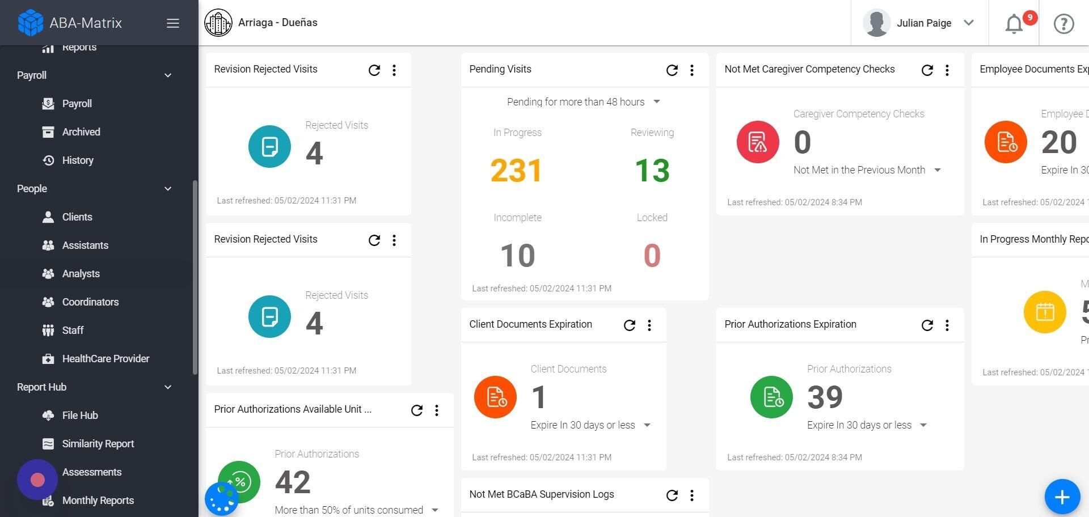
Task: Refresh the Pending Visits card
Action: click(x=672, y=70)
